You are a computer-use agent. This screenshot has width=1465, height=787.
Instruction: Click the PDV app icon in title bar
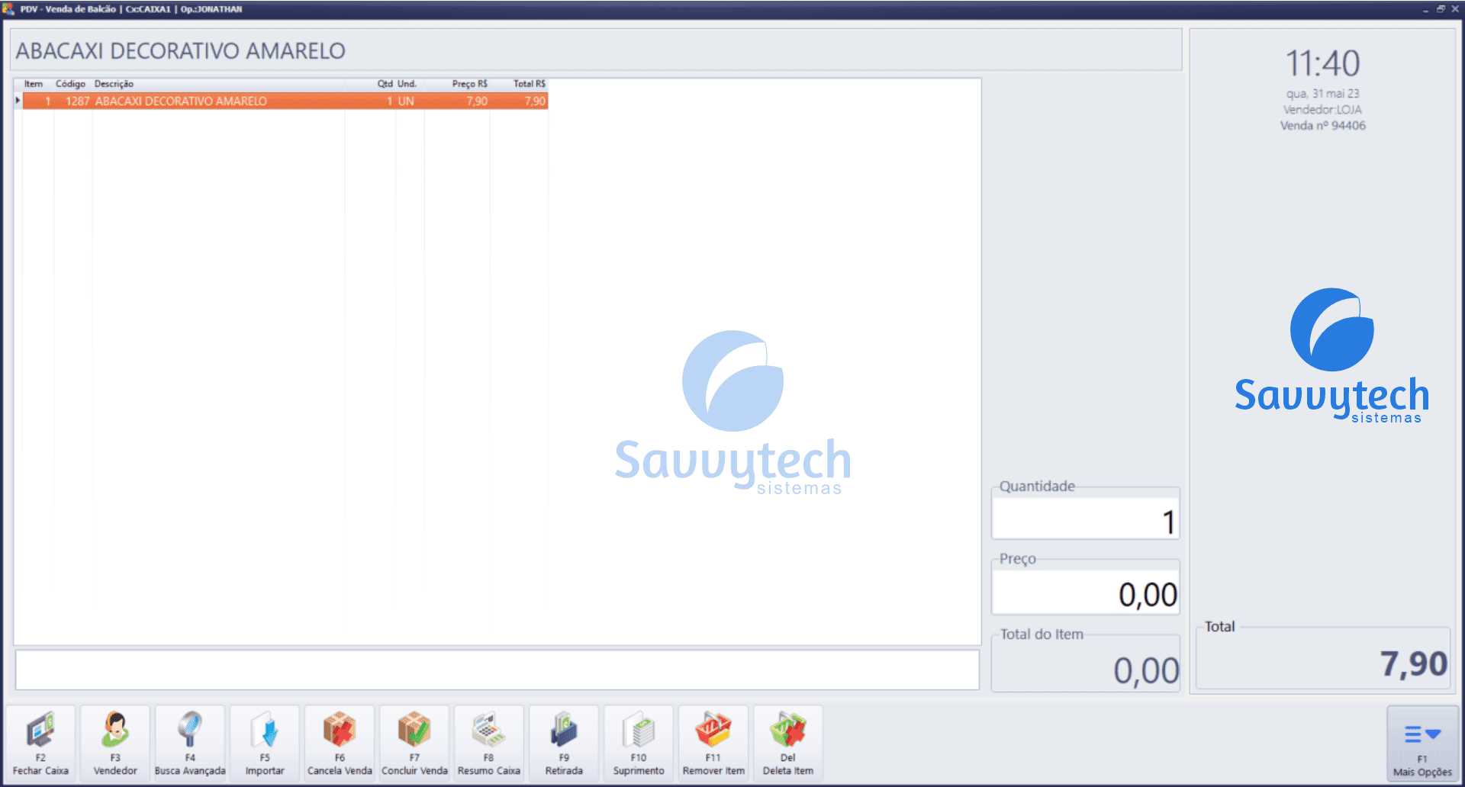[8, 9]
